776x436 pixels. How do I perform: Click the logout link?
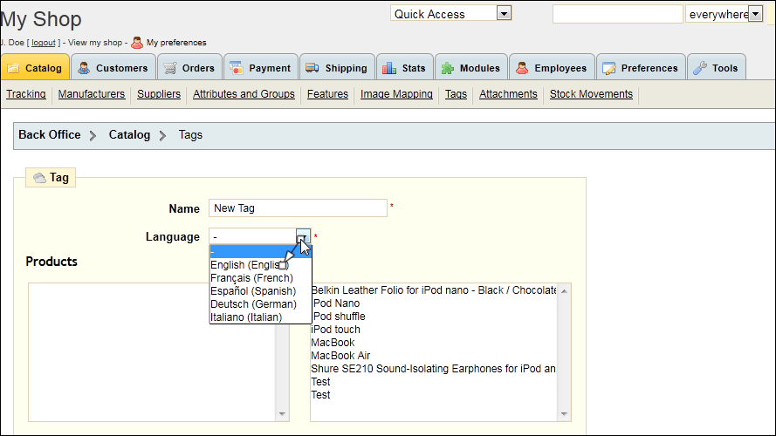point(44,43)
